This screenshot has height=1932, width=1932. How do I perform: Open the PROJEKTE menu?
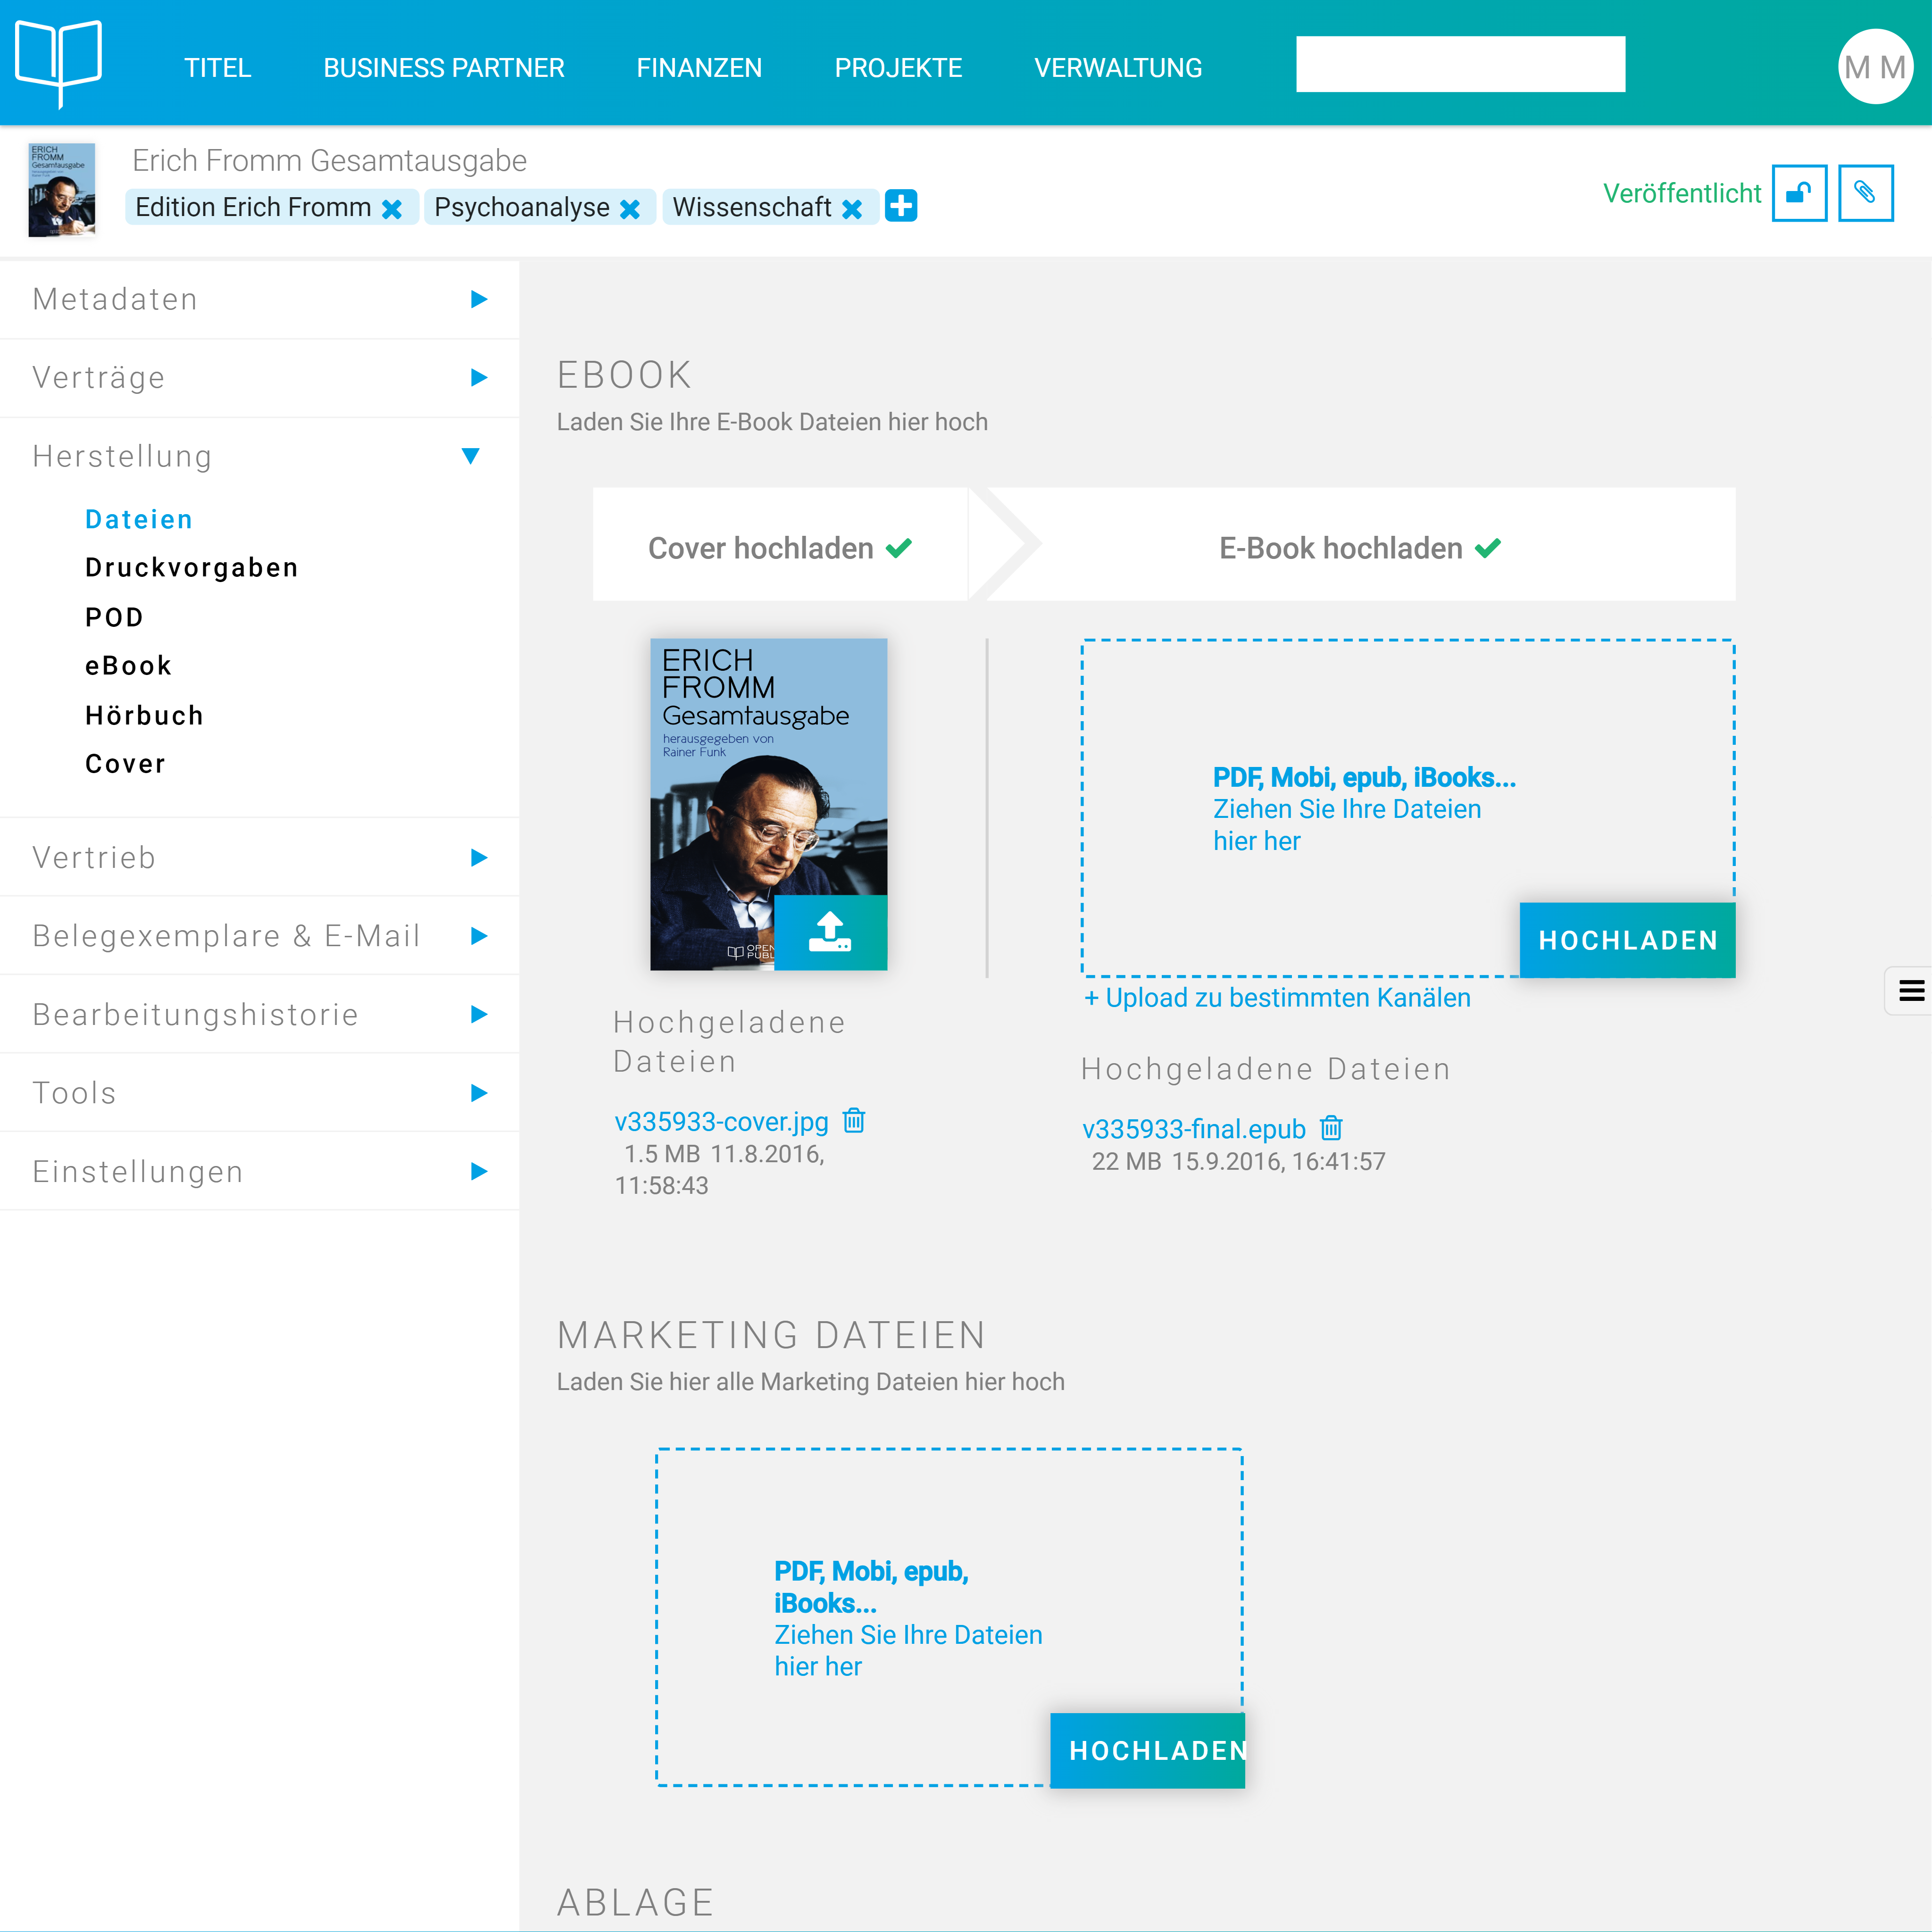(897, 68)
